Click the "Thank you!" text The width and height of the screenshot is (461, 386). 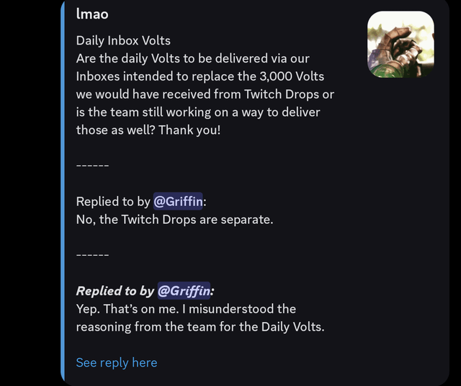189,130
